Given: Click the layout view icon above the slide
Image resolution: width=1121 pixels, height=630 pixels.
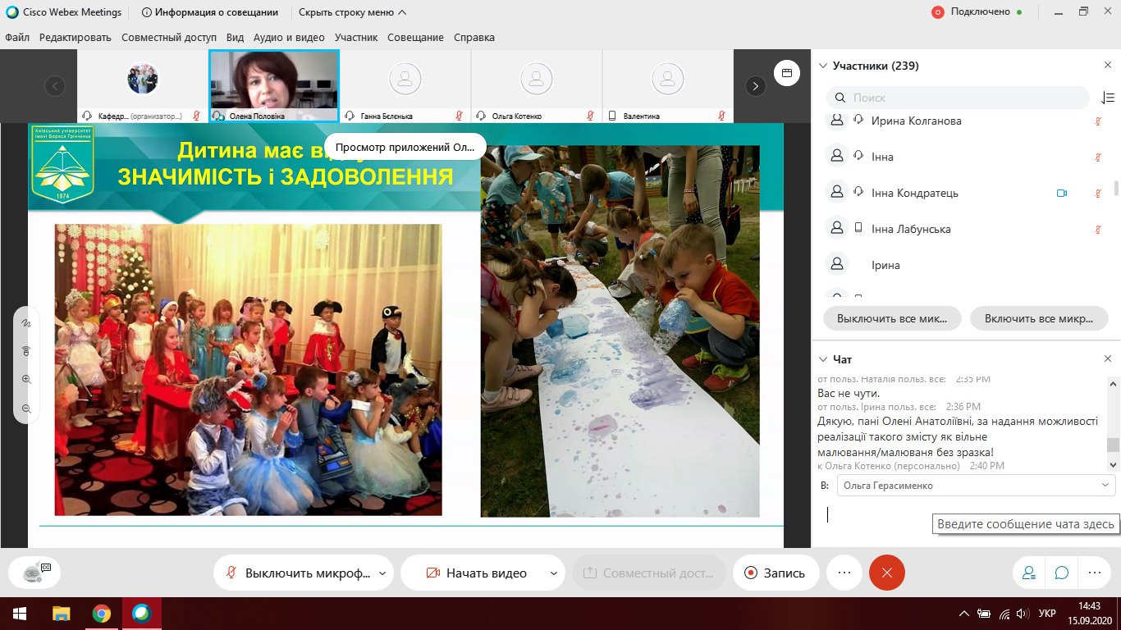Looking at the screenshot, I should (786, 73).
